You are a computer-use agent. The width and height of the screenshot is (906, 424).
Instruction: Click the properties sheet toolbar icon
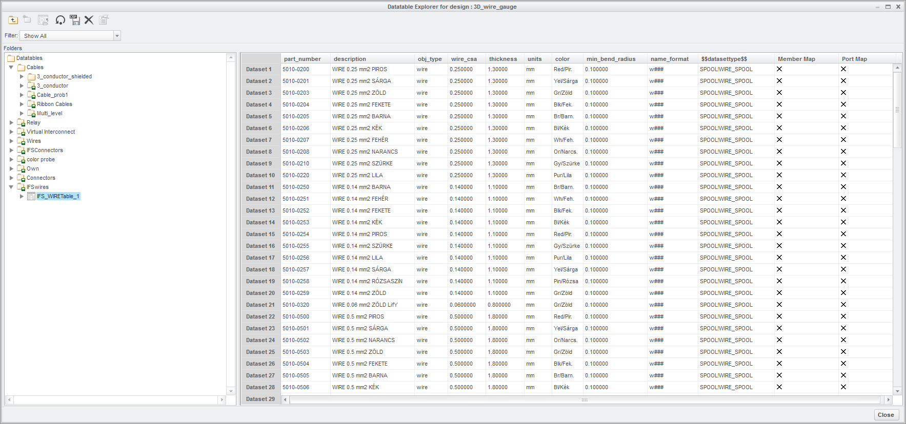(104, 20)
